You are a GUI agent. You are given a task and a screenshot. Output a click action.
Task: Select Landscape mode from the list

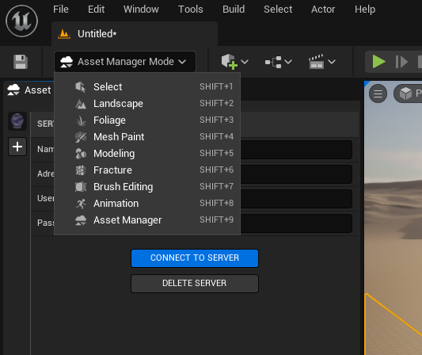(x=118, y=103)
